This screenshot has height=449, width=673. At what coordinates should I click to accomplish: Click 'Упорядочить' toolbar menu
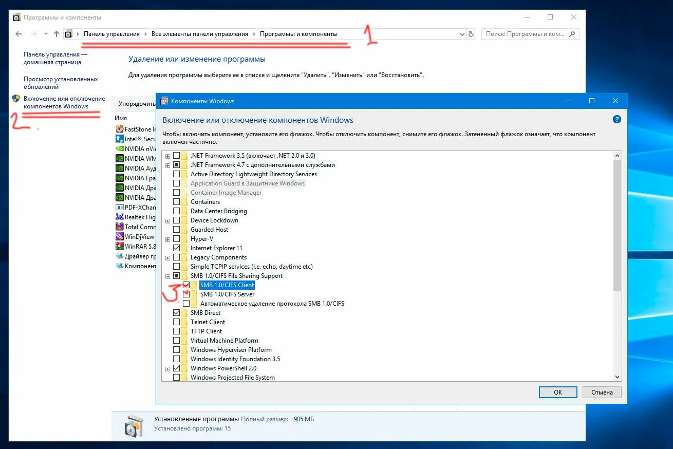[x=137, y=104]
